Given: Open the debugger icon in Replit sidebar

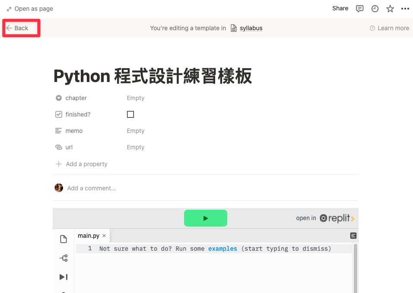Looking at the screenshot, I should [64, 277].
